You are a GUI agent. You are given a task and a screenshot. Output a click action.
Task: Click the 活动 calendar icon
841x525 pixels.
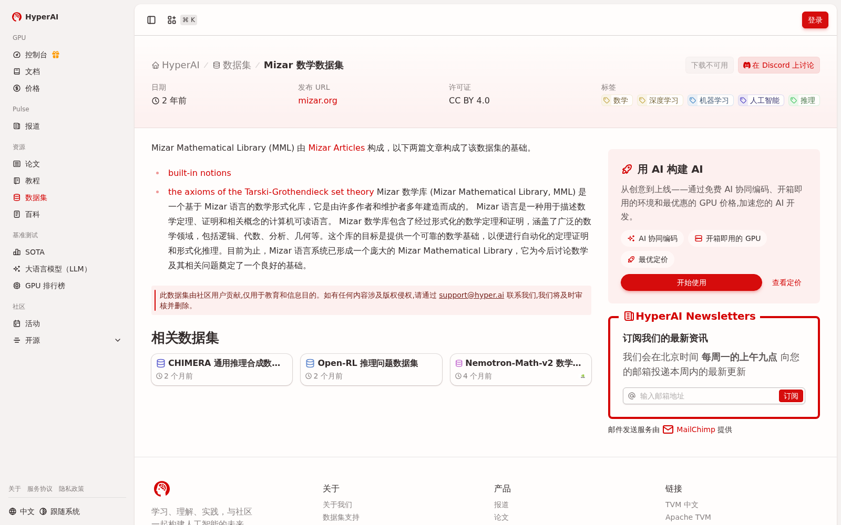(17, 323)
